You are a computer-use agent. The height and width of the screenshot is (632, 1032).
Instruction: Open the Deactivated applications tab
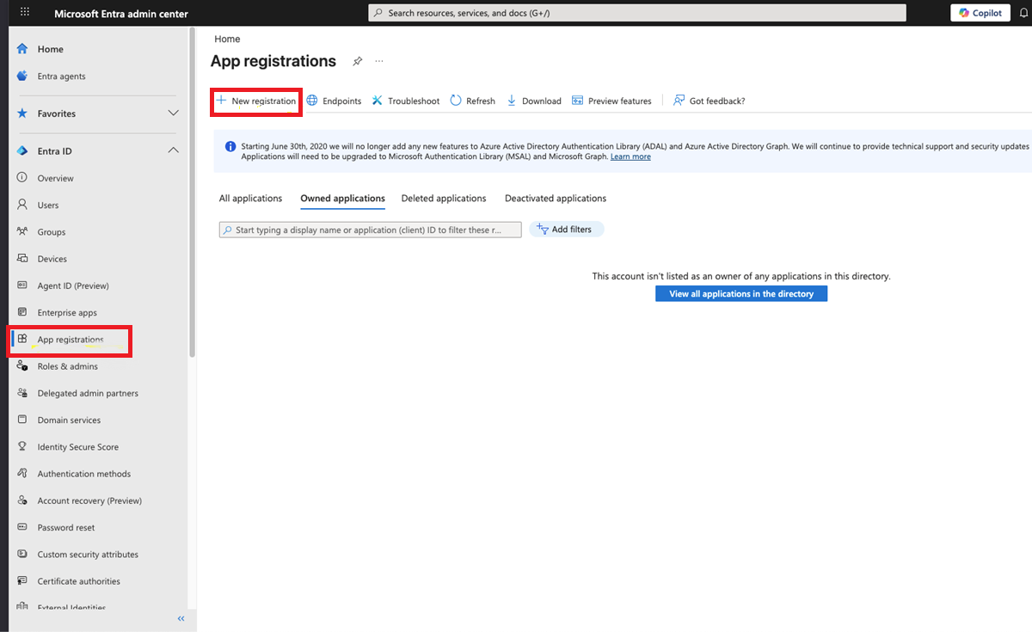(556, 199)
